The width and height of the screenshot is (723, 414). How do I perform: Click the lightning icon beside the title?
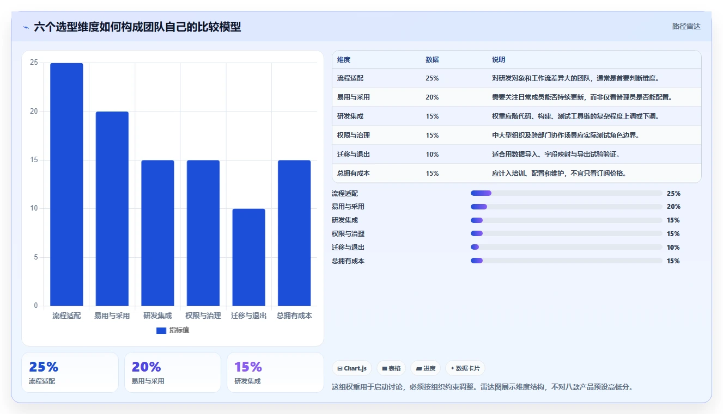point(26,27)
